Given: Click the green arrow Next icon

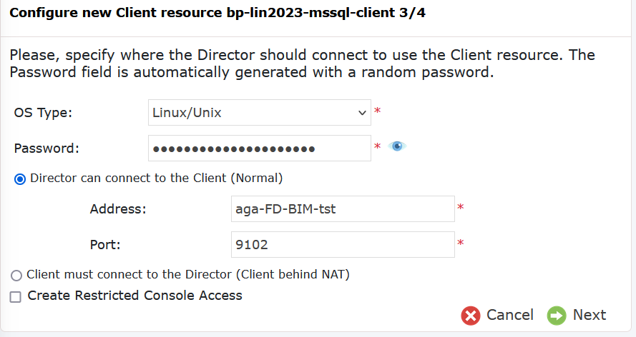Looking at the screenshot, I should [x=557, y=316].
